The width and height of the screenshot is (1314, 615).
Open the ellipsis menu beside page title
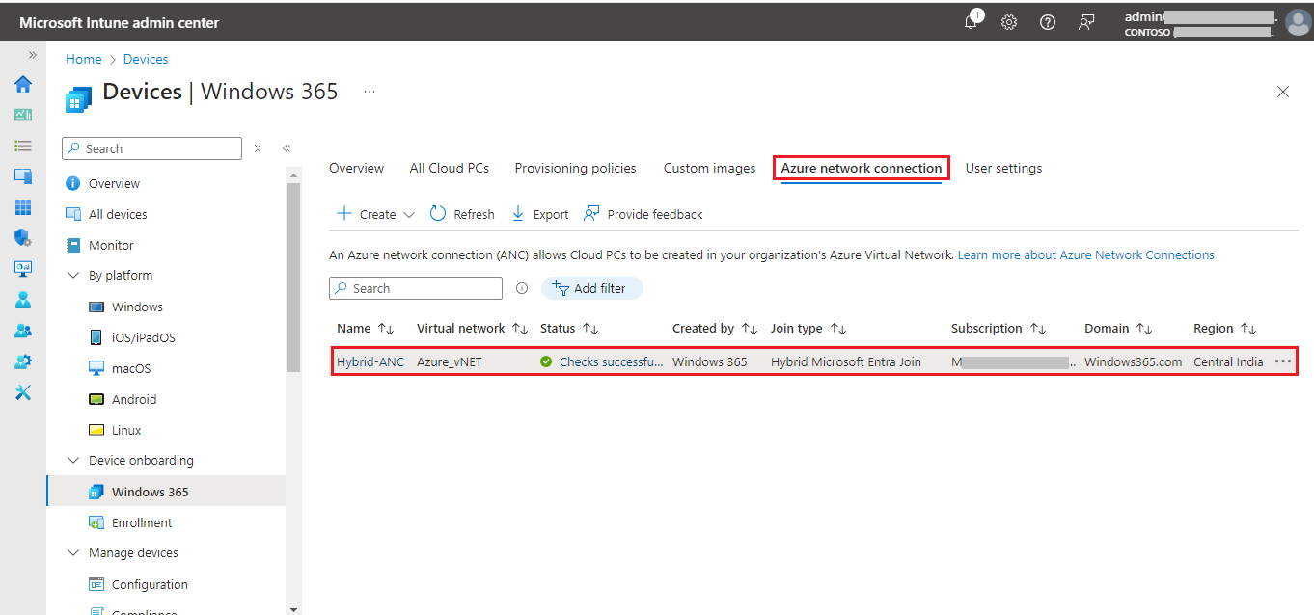click(370, 92)
